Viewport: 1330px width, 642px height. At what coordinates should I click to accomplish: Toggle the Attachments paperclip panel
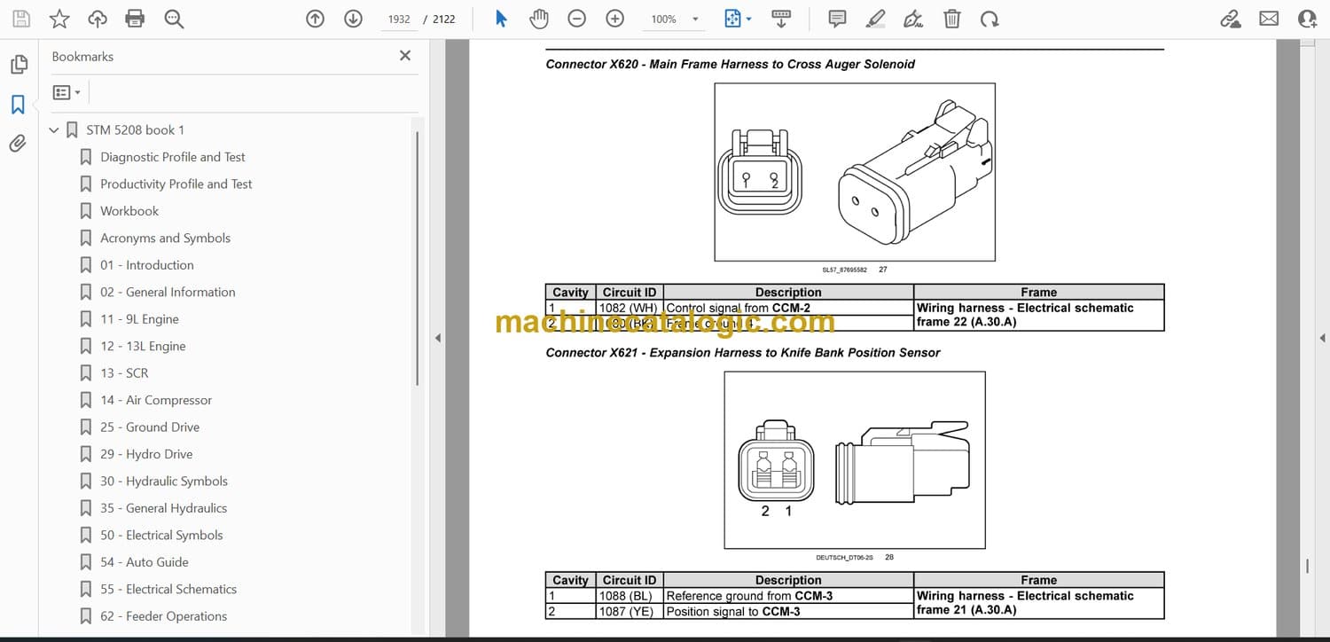[18, 144]
